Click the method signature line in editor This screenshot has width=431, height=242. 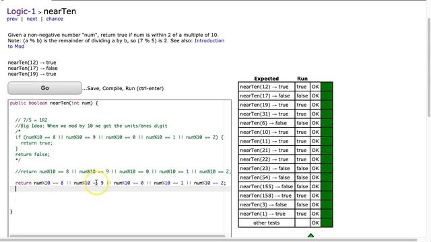(x=54, y=103)
